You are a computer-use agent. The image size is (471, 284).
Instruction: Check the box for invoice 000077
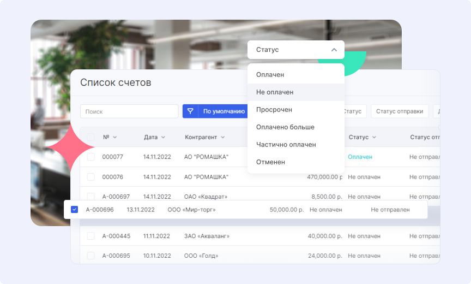pyautogui.click(x=90, y=157)
